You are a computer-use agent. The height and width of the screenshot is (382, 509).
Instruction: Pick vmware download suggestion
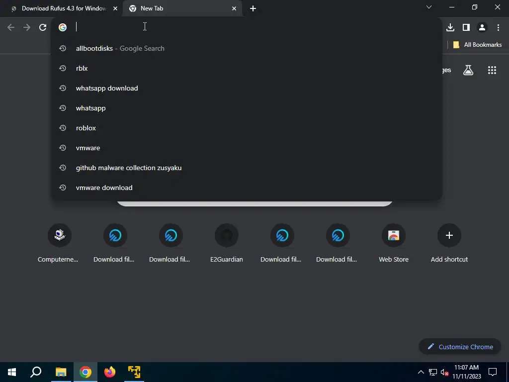[247, 188]
